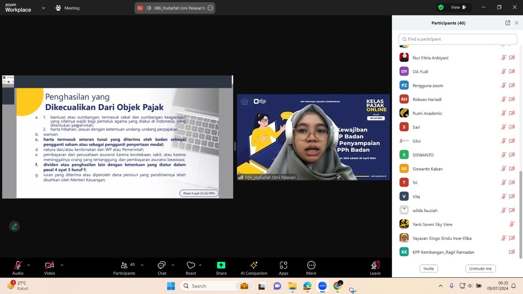Expand the video options arrow
The width and height of the screenshot is (523, 294).
[62, 265]
